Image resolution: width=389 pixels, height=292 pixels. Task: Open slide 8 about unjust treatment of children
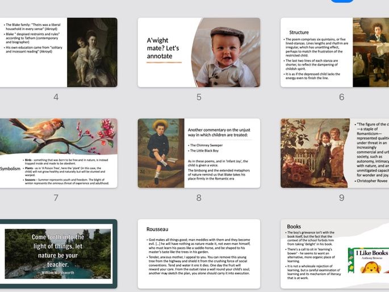click(199, 153)
